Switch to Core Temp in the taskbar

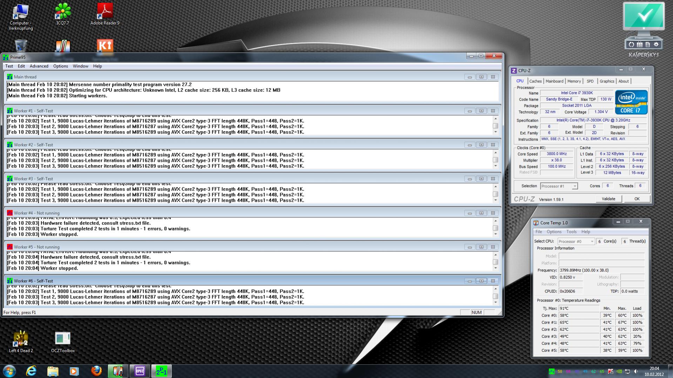click(x=118, y=371)
